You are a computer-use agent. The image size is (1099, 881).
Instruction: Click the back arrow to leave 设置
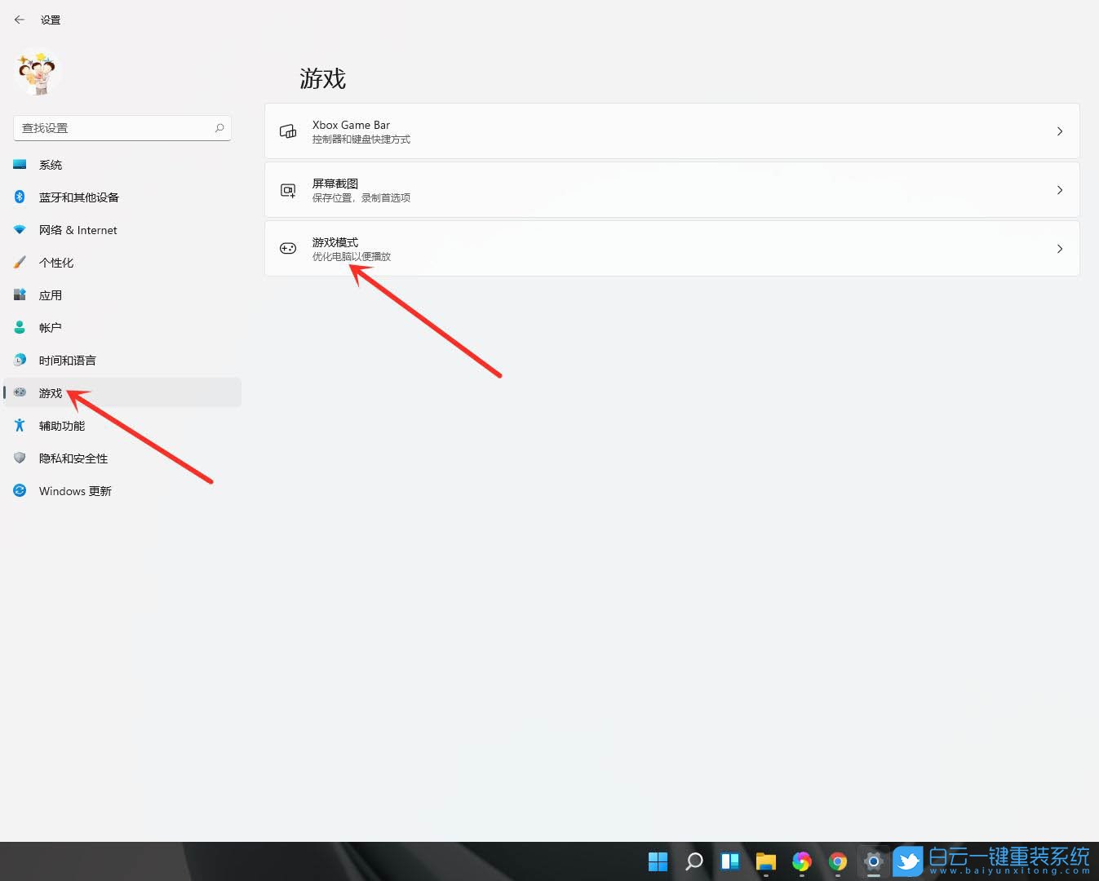pyautogui.click(x=20, y=20)
